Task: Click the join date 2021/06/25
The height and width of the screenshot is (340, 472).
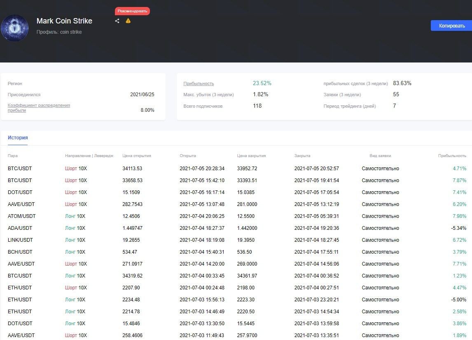Action: coord(142,94)
